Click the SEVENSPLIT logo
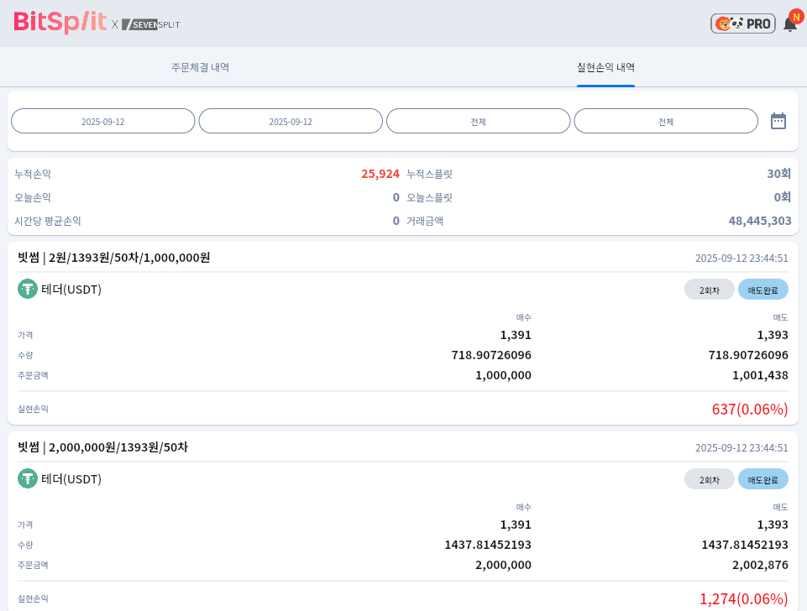807x611 pixels. pyautogui.click(x=151, y=24)
